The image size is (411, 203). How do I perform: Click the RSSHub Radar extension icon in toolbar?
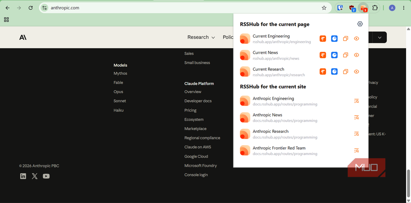[363, 8]
